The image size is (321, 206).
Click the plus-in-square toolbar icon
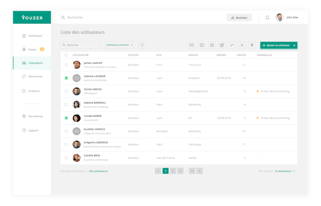(x=212, y=45)
